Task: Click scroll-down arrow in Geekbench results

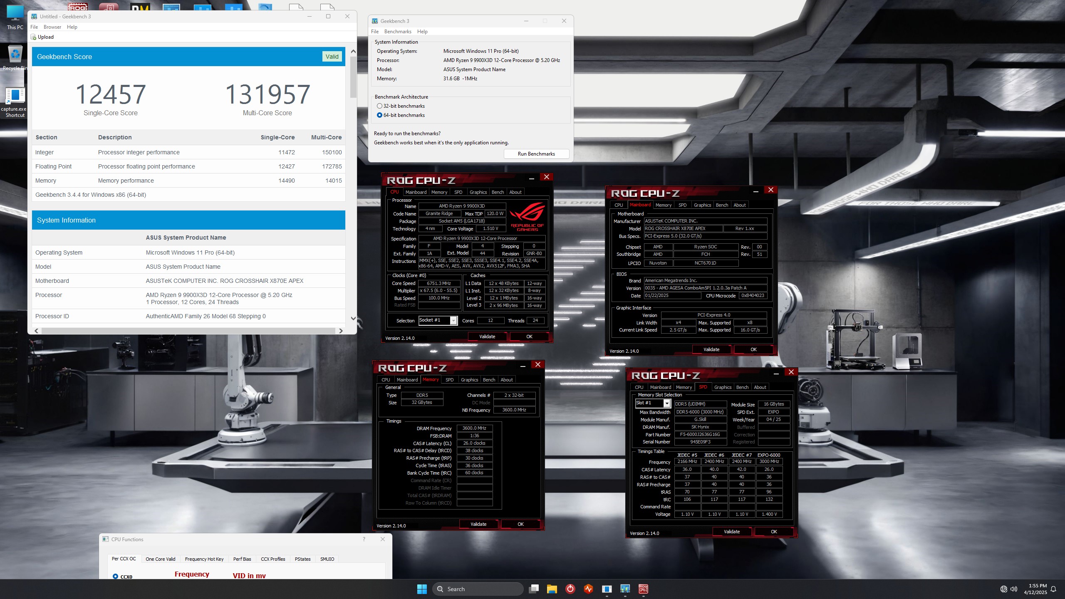Action: coord(353,319)
